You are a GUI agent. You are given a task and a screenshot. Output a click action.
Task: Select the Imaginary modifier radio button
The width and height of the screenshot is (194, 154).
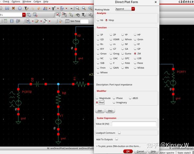click(x=114, y=102)
